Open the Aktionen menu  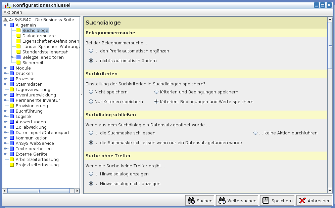13,12
